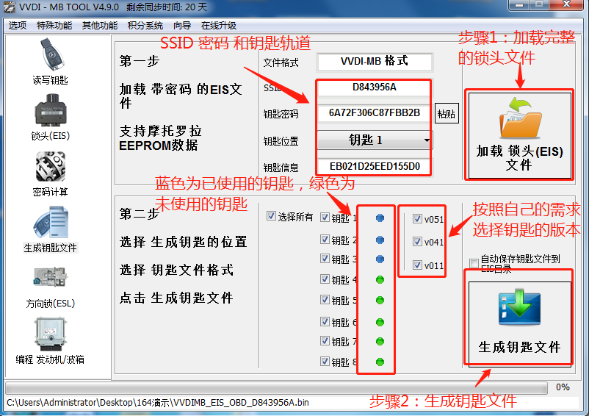The height and width of the screenshot is (416, 589).
Task: Click the VVDI app icon in title bar
Action: [x=9, y=7]
